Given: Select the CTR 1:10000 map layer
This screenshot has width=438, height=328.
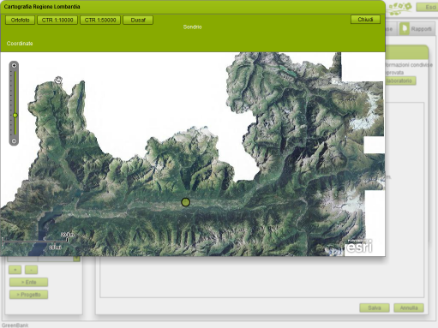Looking at the screenshot, I should click(57, 21).
